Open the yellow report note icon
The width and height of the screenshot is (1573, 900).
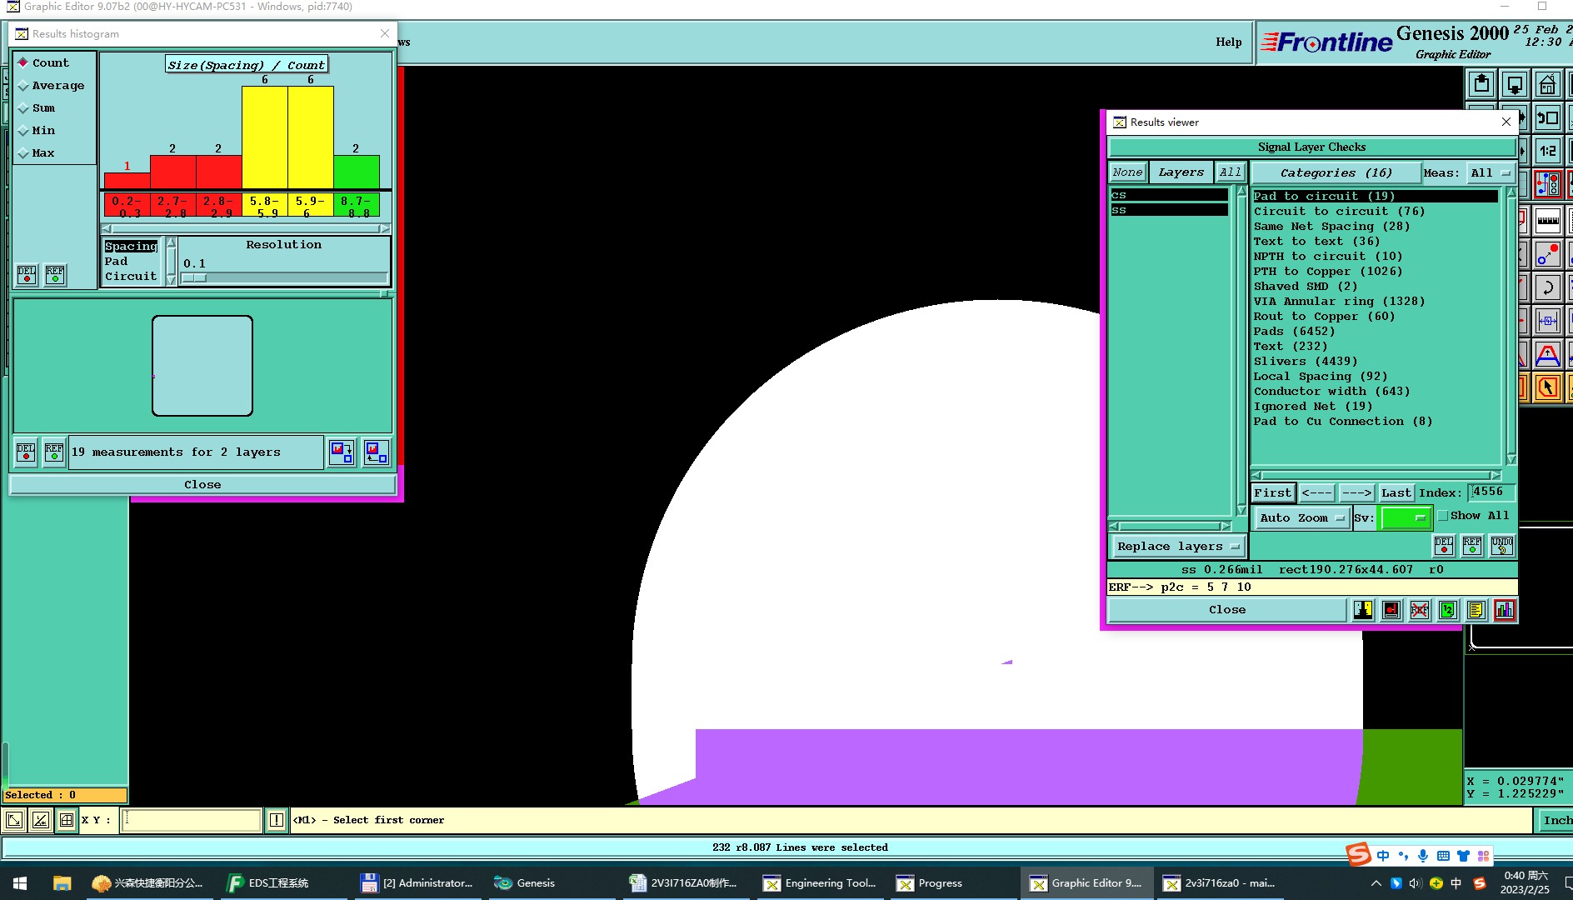pos(1476,610)
